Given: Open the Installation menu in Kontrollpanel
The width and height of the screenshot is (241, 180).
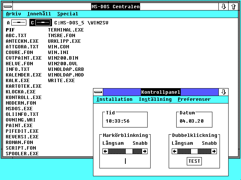Looking at the screenshot, I should click(x=114, y=99).
